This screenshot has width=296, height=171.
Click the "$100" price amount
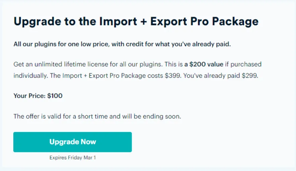coord(55,96)
